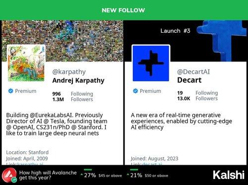
Task: Click the green up arrow beside 27%
Action: tap(82, 174)
